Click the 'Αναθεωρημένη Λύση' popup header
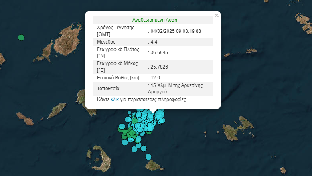This screenshot has width=312, height=176. (154, 20)
